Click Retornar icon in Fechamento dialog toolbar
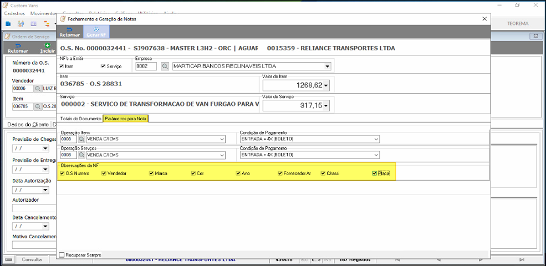This screenshot has width=546, height=266. pos(70,29)
